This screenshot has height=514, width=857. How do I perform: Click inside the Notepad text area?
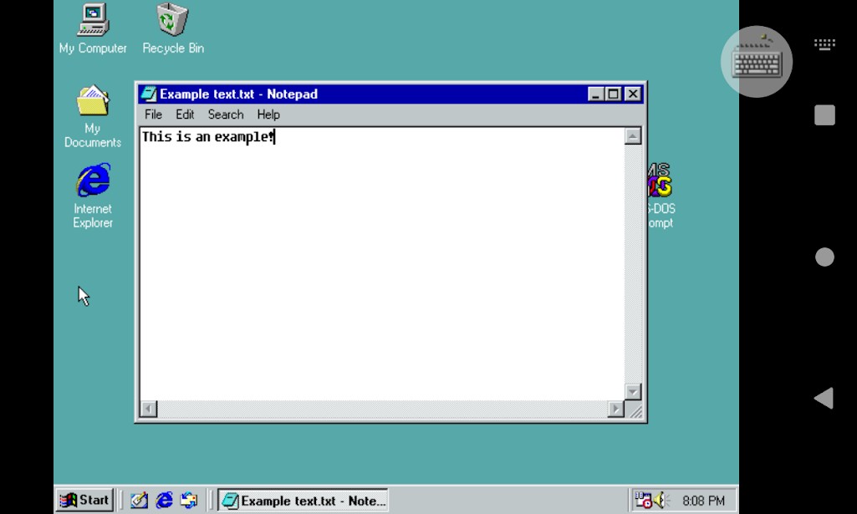pos(382,264)
